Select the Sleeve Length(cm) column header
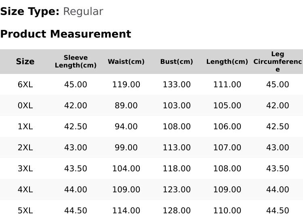This screenshot has width=303, height=221. pos(76,61)
